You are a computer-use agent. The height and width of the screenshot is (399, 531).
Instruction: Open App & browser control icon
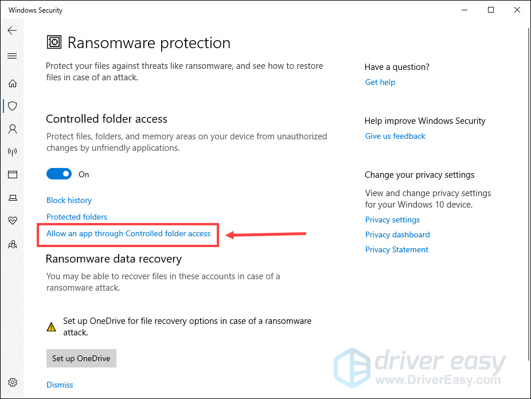[x=13, y=175]
